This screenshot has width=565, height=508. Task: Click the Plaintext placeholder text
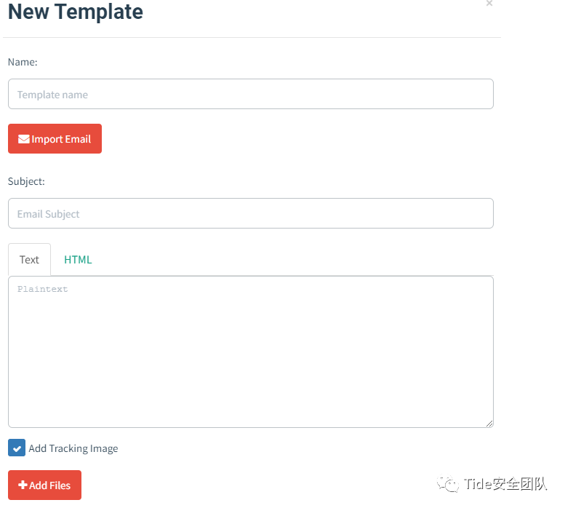[x=42, y=289]
